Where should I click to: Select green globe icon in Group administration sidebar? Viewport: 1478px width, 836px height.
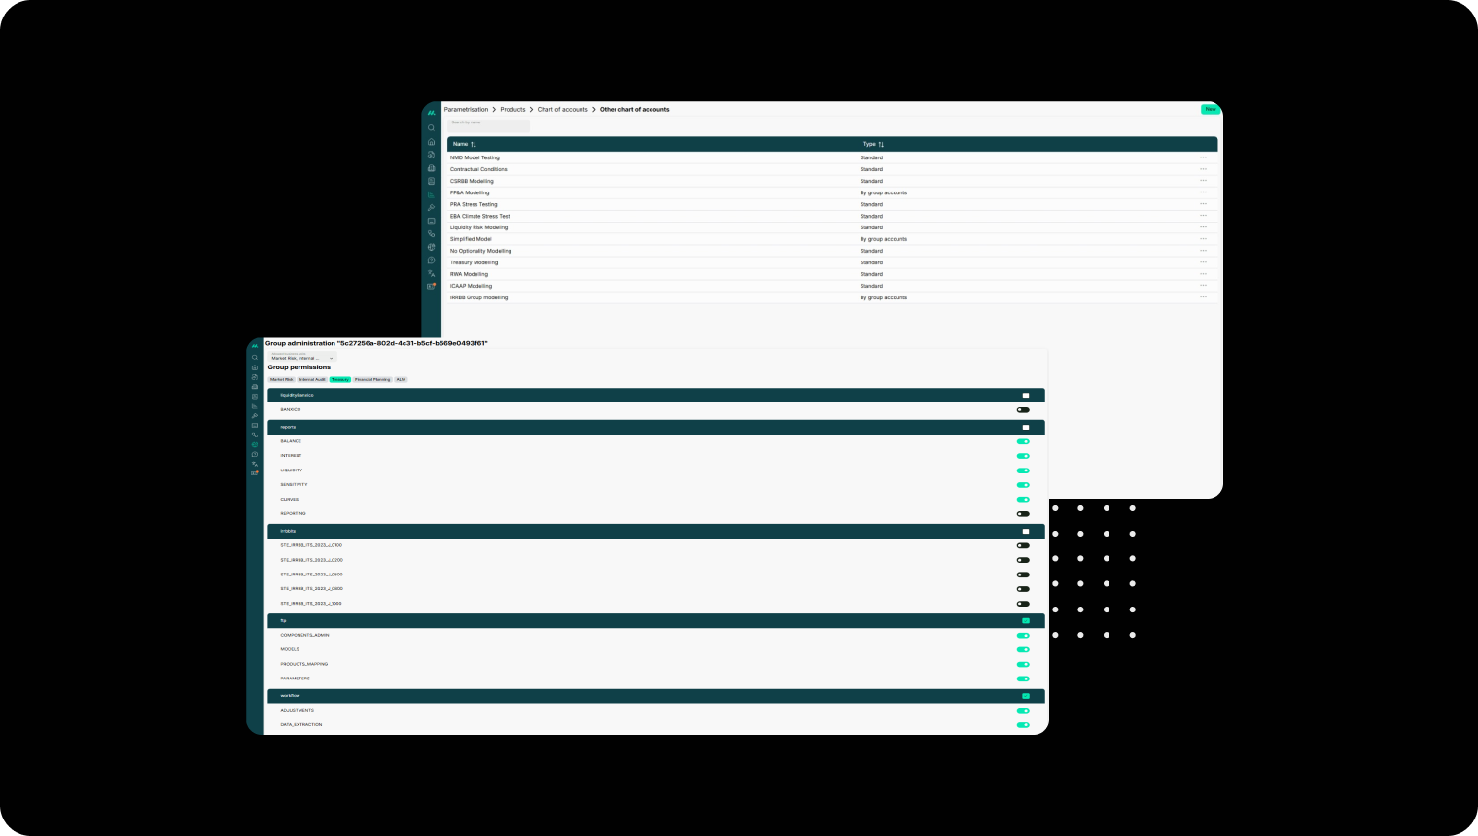pos(255,444)
